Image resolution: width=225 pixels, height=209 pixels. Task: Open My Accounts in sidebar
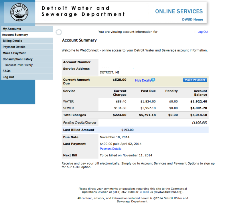(27, 29)
